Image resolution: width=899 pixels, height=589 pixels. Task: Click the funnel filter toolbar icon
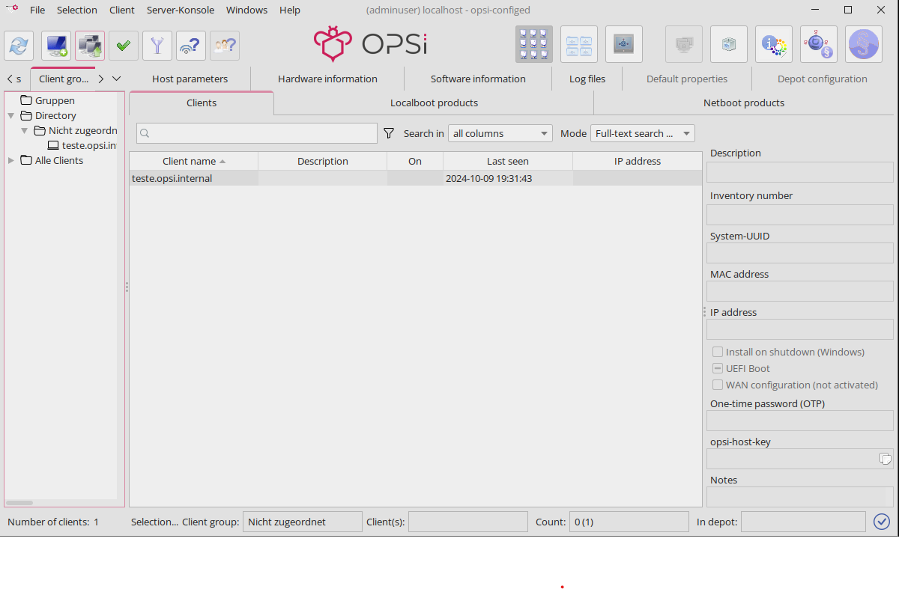pyautogui.click(x=157, y=46)
